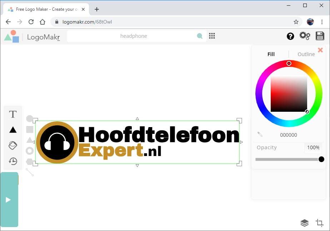This screenshot has height=231, width=330.
Task: Go to browser home page
Action: click(42, 22)
